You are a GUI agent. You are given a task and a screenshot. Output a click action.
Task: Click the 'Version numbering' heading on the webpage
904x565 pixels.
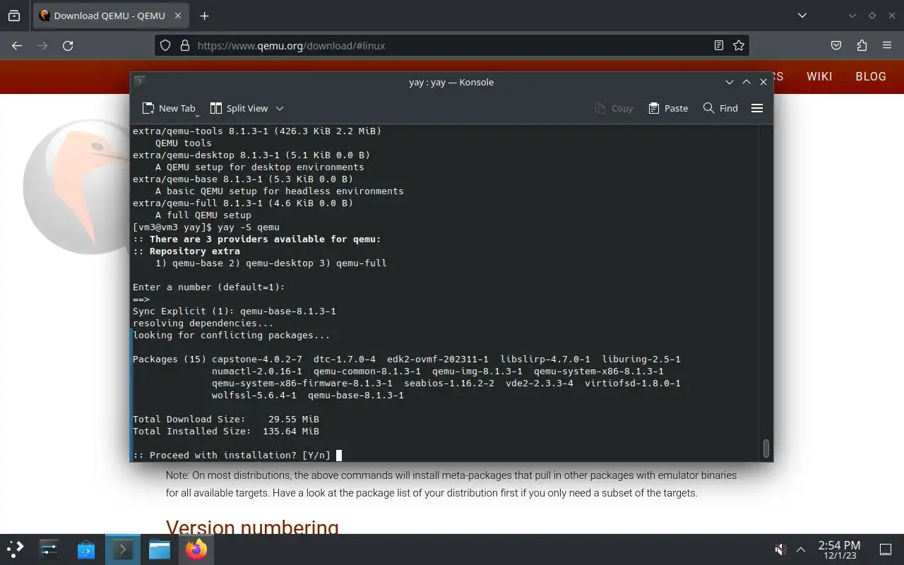252,527
